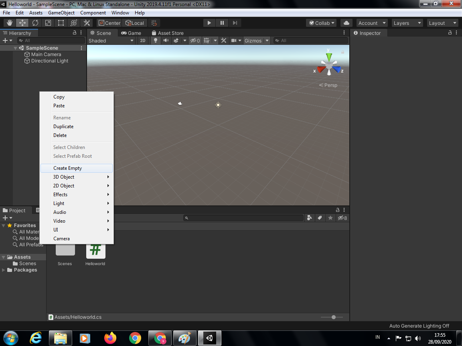462x346 pixels.
Task: Click the scene camera settings icon
Action: (234, 40)
